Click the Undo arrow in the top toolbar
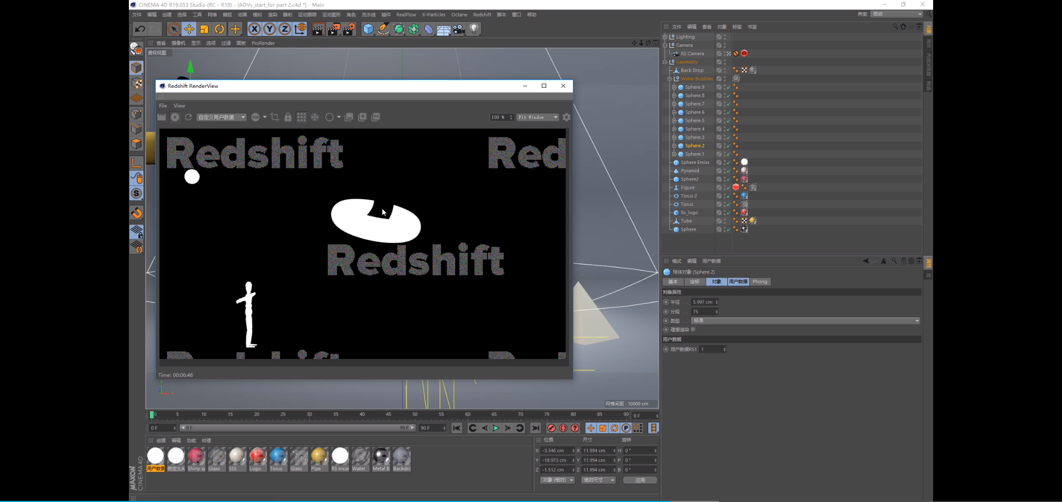Image resolution: width=1062 pixels, height=502 pixels. pos(140,29)
